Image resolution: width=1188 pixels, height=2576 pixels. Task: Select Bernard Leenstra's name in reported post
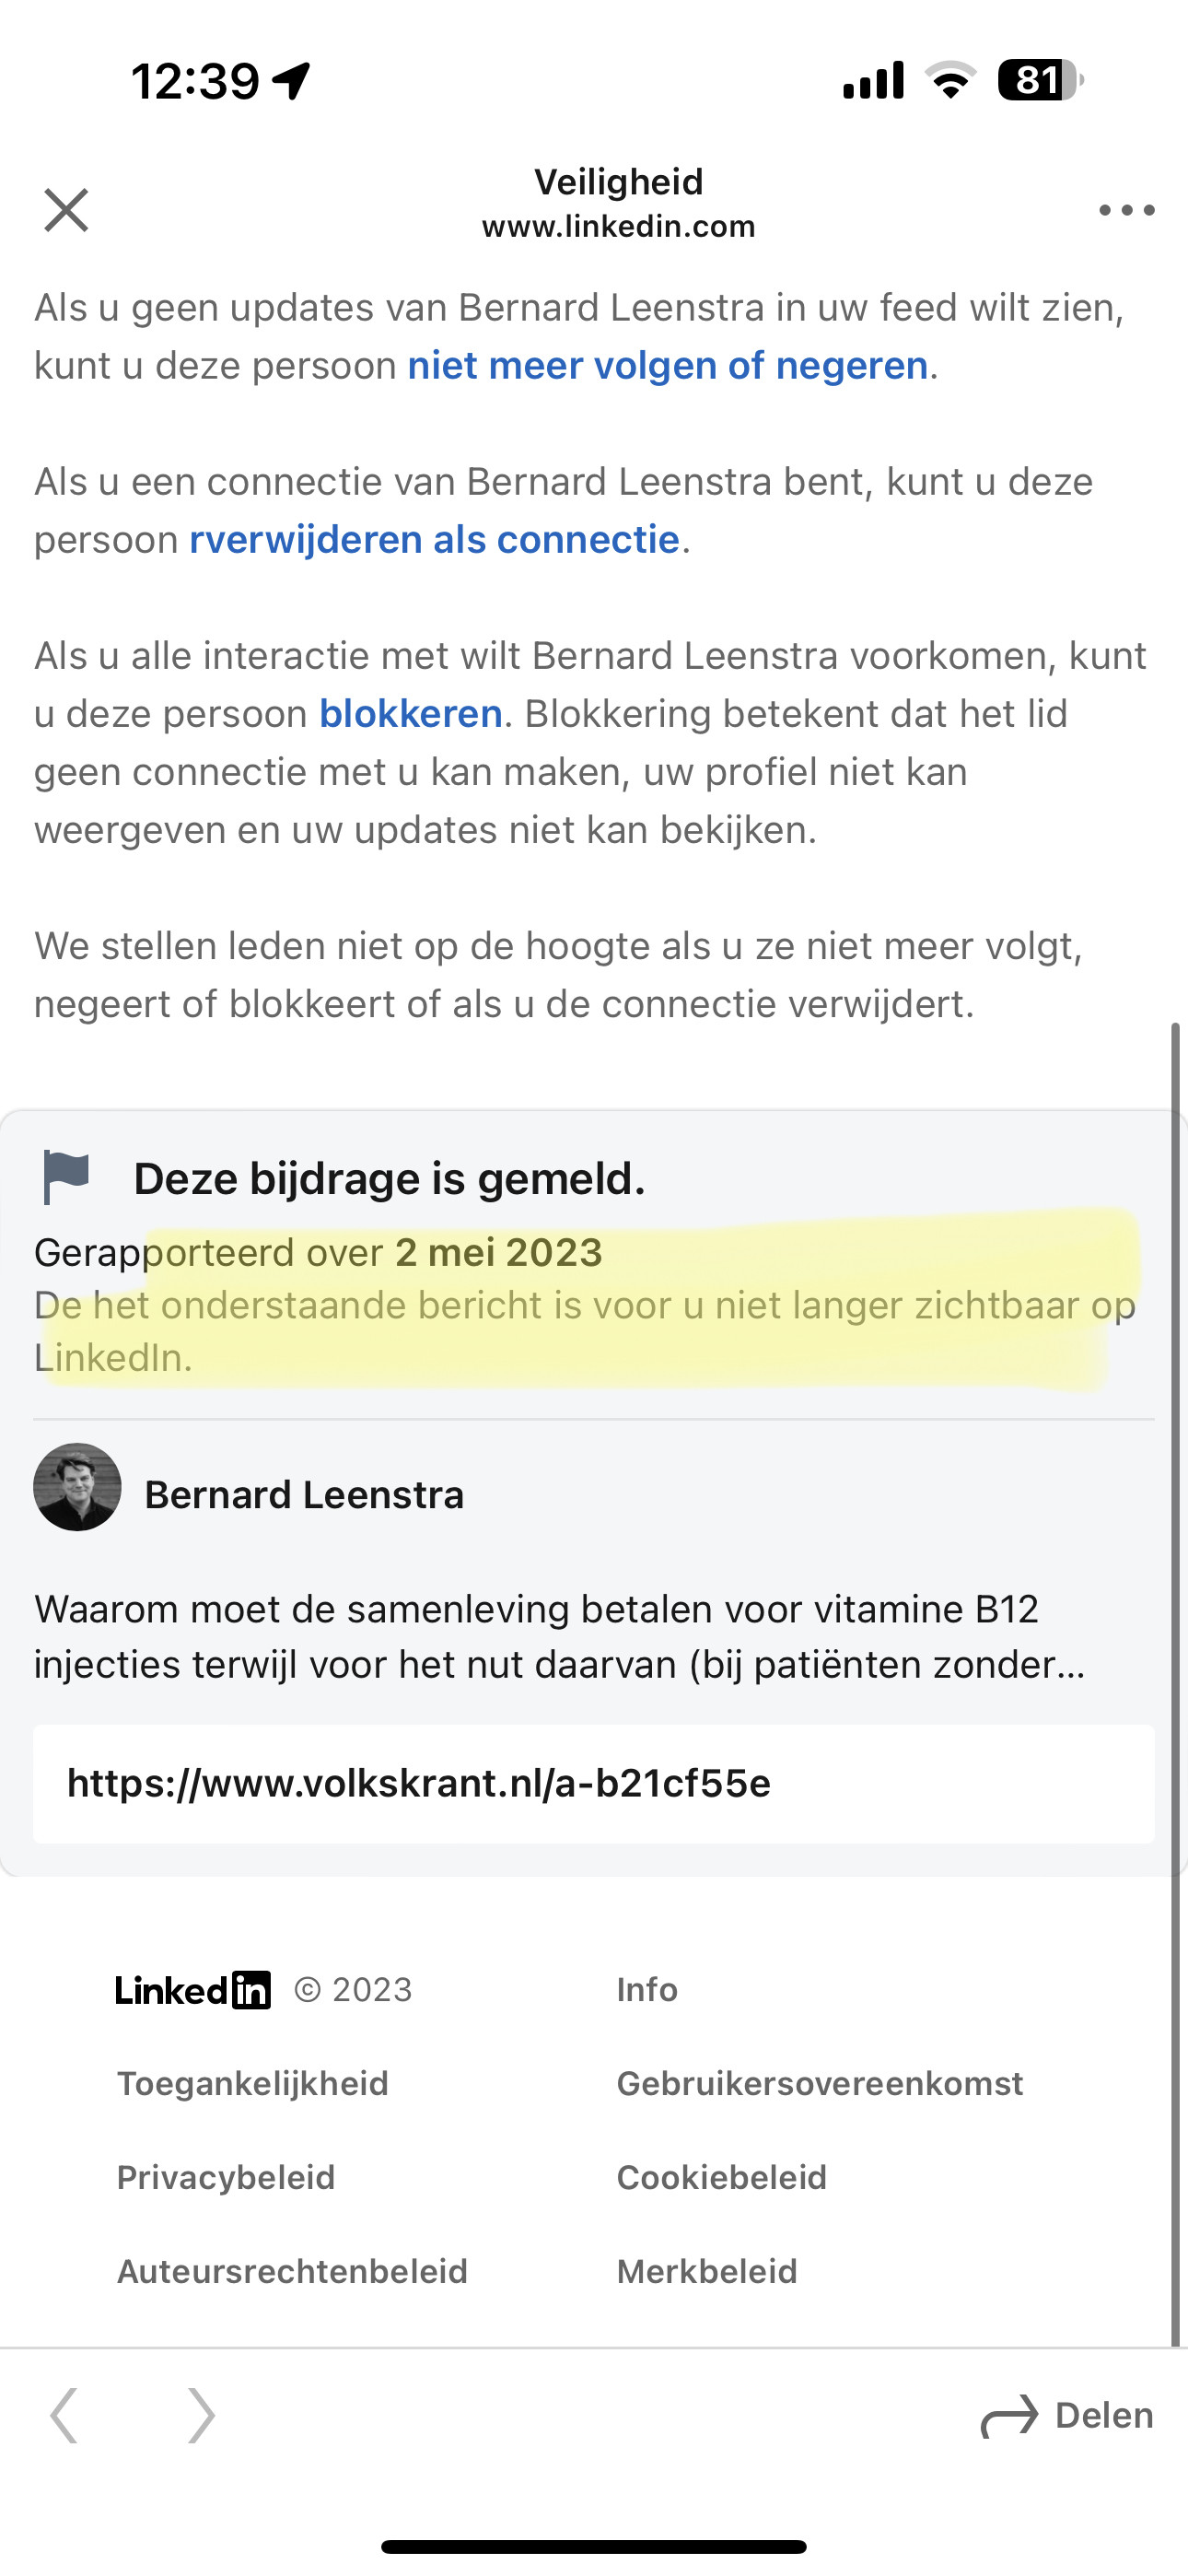[304, 1495]
